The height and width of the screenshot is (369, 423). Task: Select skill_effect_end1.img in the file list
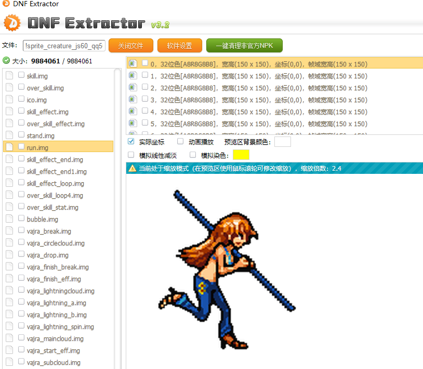coord(57,171)
